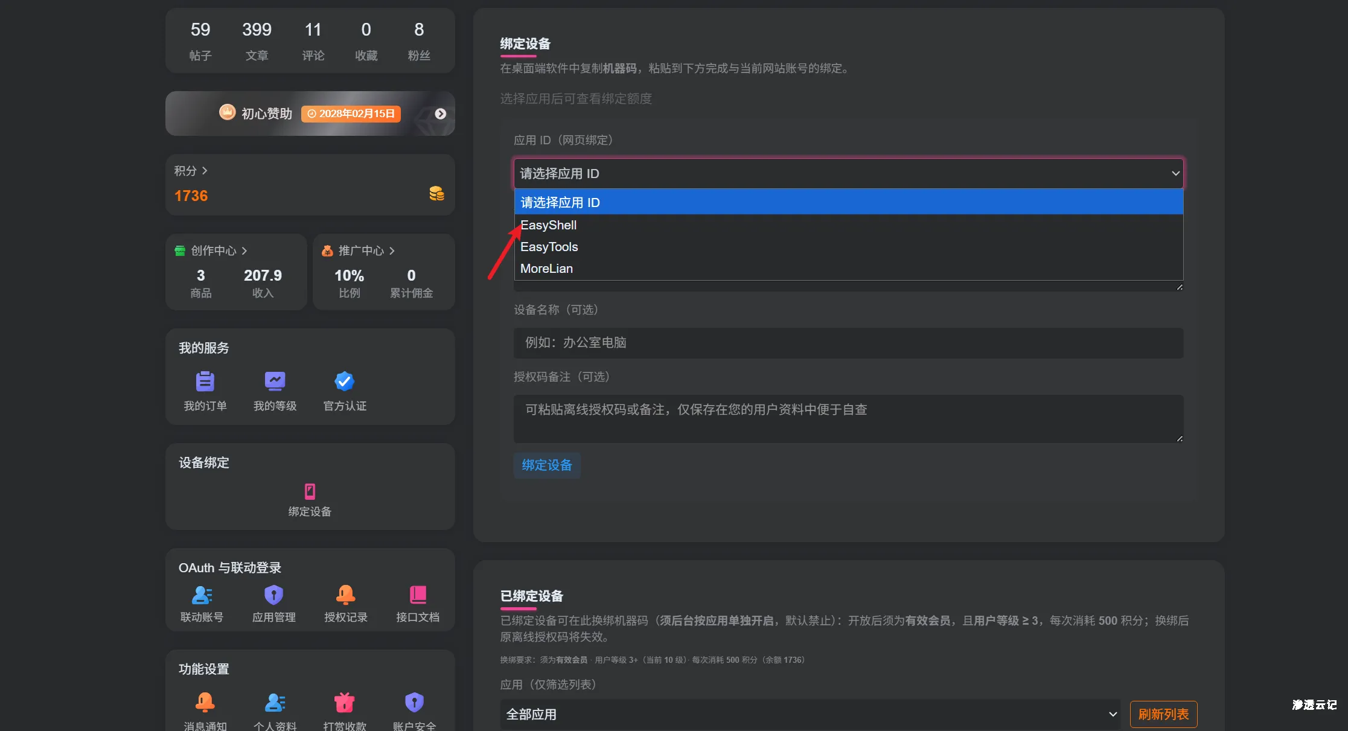The image size is (1348, 731).
Task: Select MoreLian from the list
Action: (848, 269)
